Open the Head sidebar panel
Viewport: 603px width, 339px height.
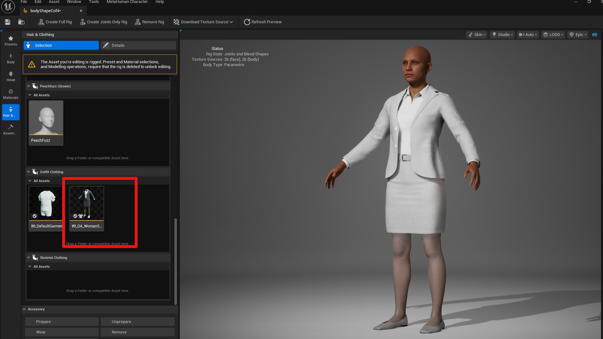(10, 76)
